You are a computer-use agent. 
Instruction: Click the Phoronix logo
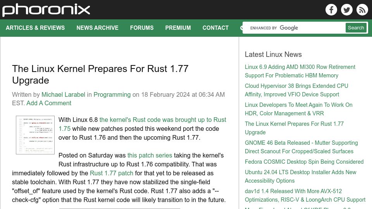click(x=46, y=10)
